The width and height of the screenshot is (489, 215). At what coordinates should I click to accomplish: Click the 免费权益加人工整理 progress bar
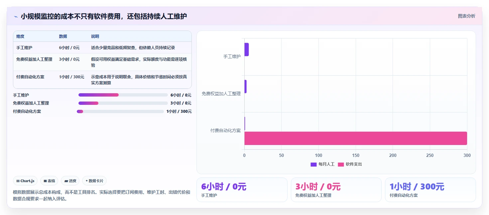[123, 103]
